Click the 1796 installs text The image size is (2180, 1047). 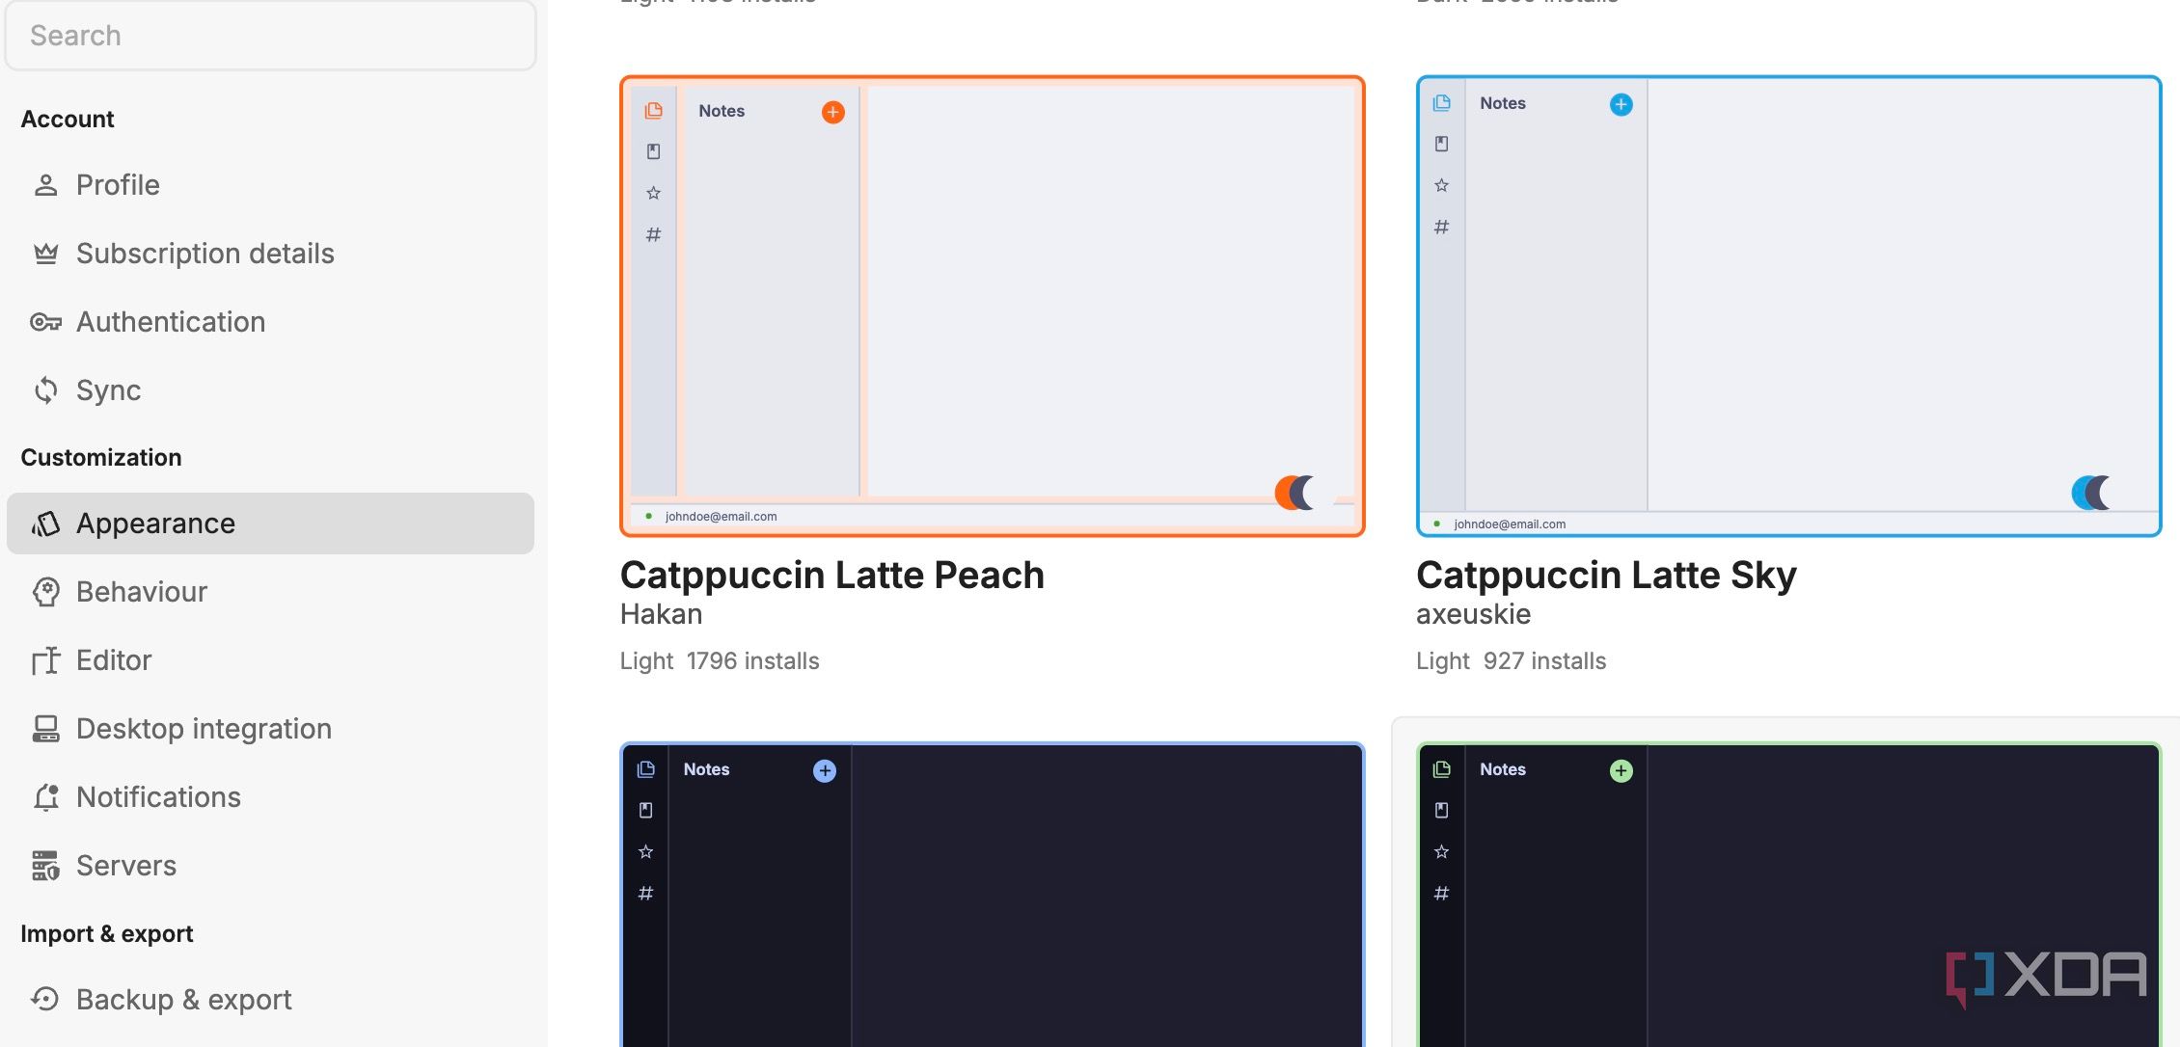pyautogui.click(x=752, y=661)
